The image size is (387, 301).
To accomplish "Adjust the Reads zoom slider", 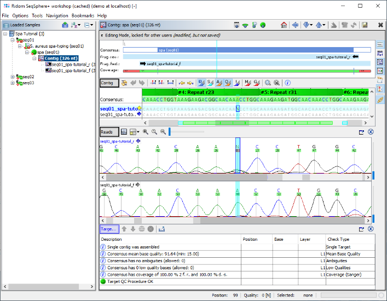I will 170,132.
